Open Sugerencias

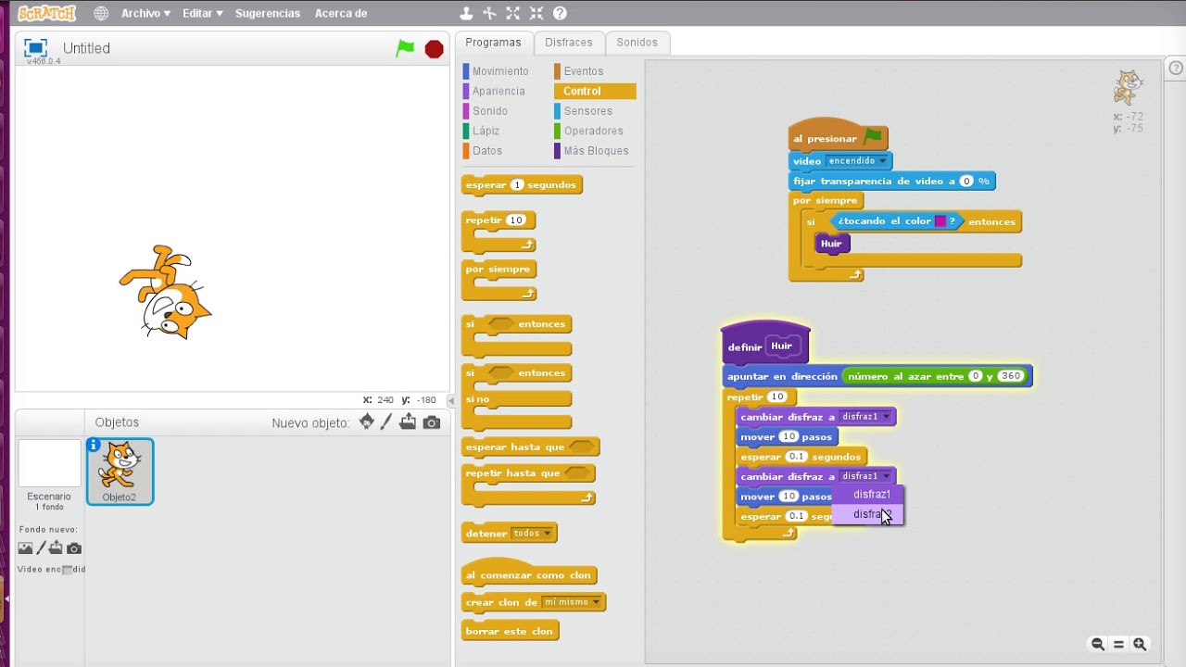[x=268, y=14]
